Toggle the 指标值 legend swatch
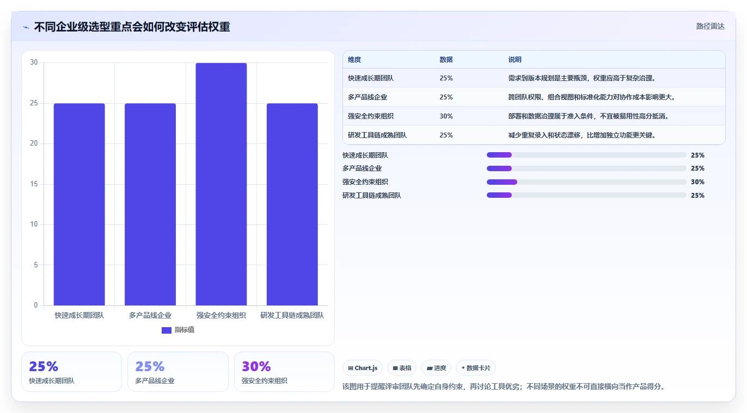The width and height of the screenshot is (747, 413). coord(167,330)
